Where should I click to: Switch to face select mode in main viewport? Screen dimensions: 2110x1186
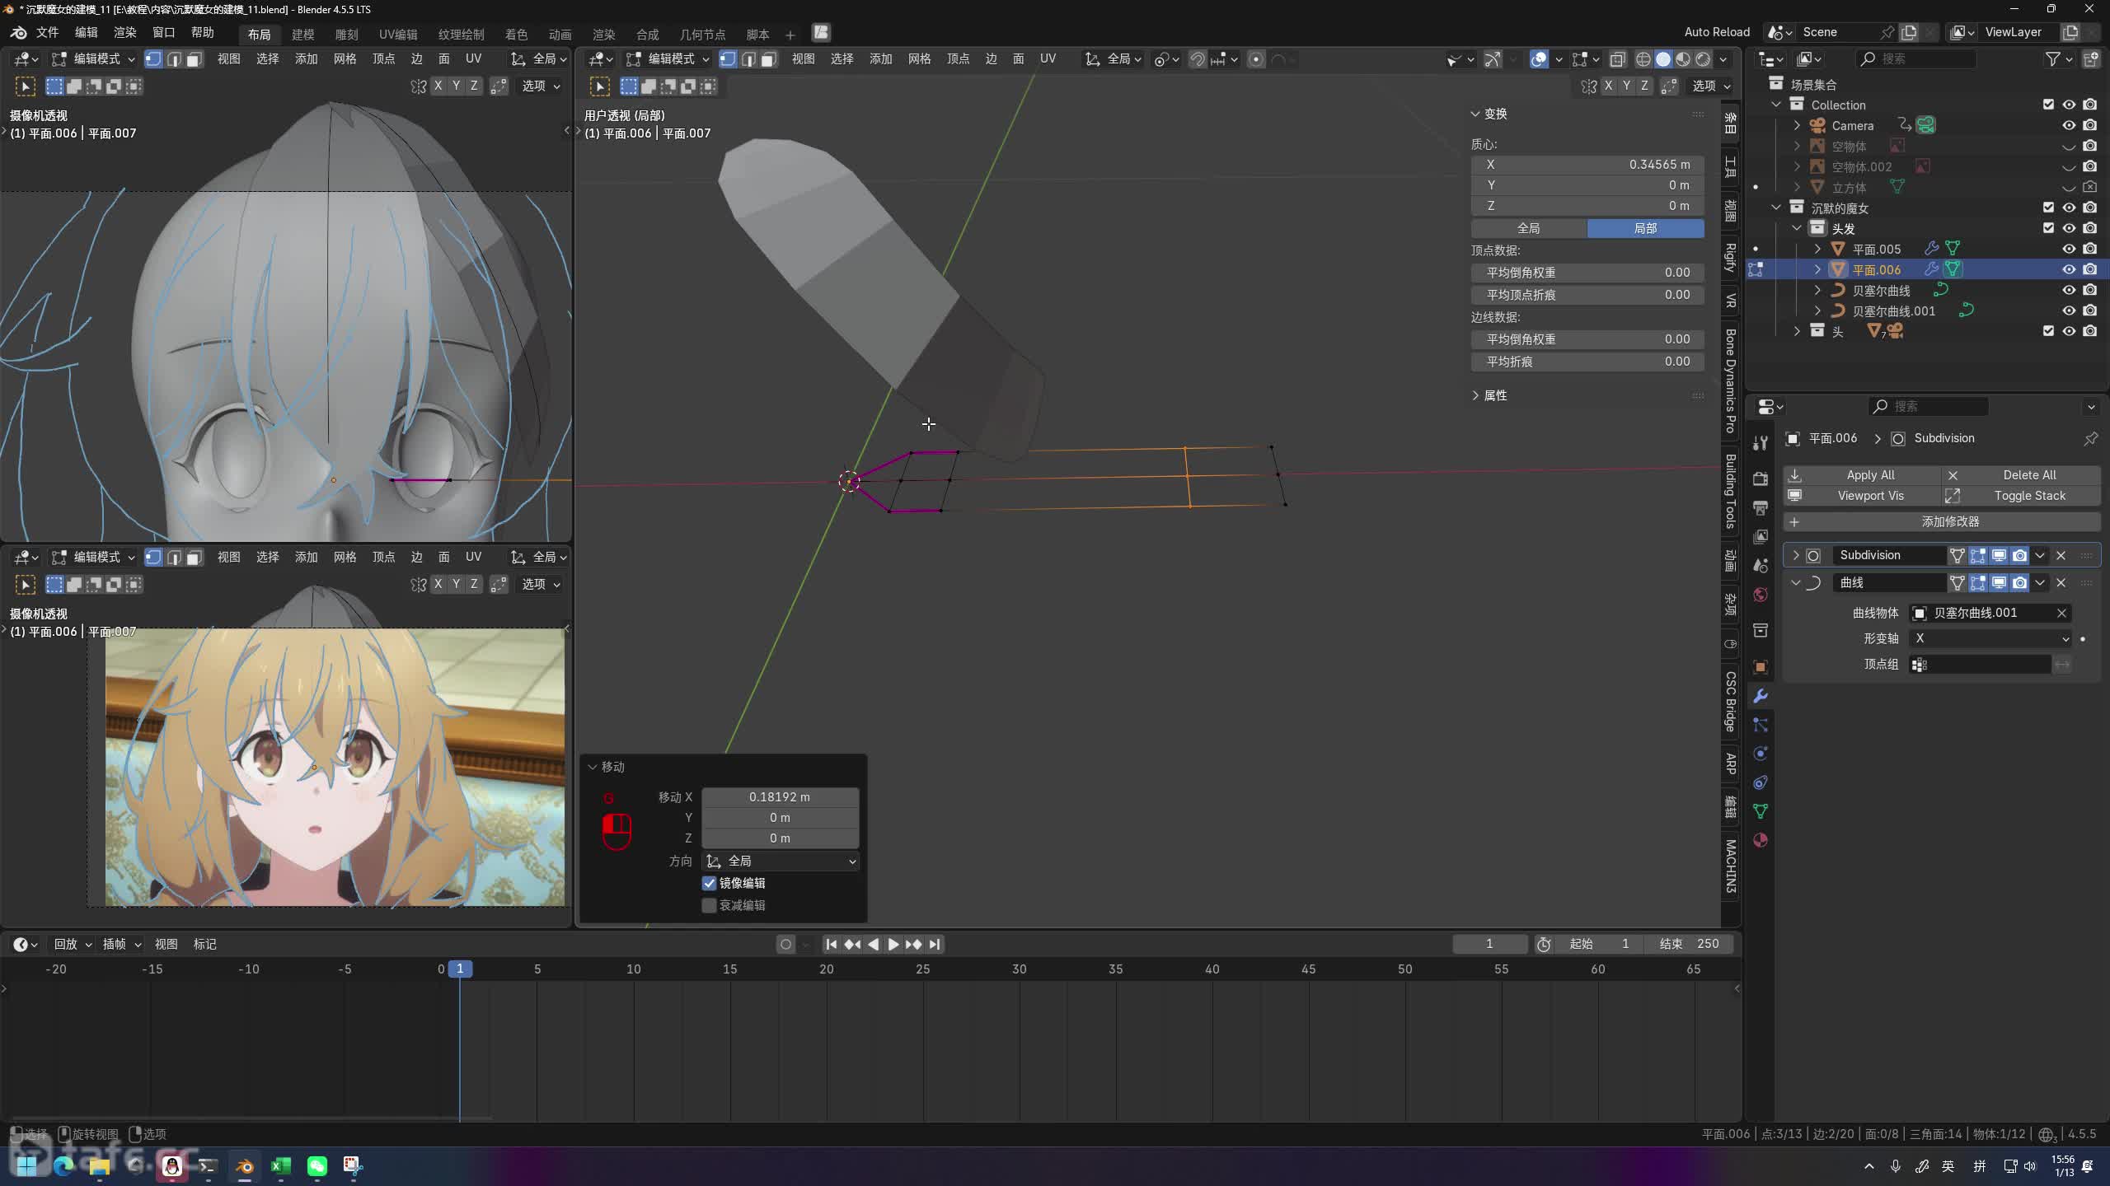(x=768, y=59)
